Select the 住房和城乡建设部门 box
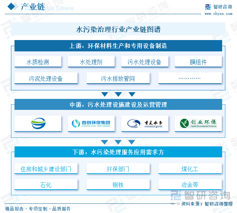This screenshot has width=237, height=213. [x=46, y=168]
